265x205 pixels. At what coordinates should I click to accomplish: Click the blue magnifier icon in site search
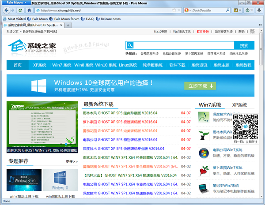[x=130, y=45]
